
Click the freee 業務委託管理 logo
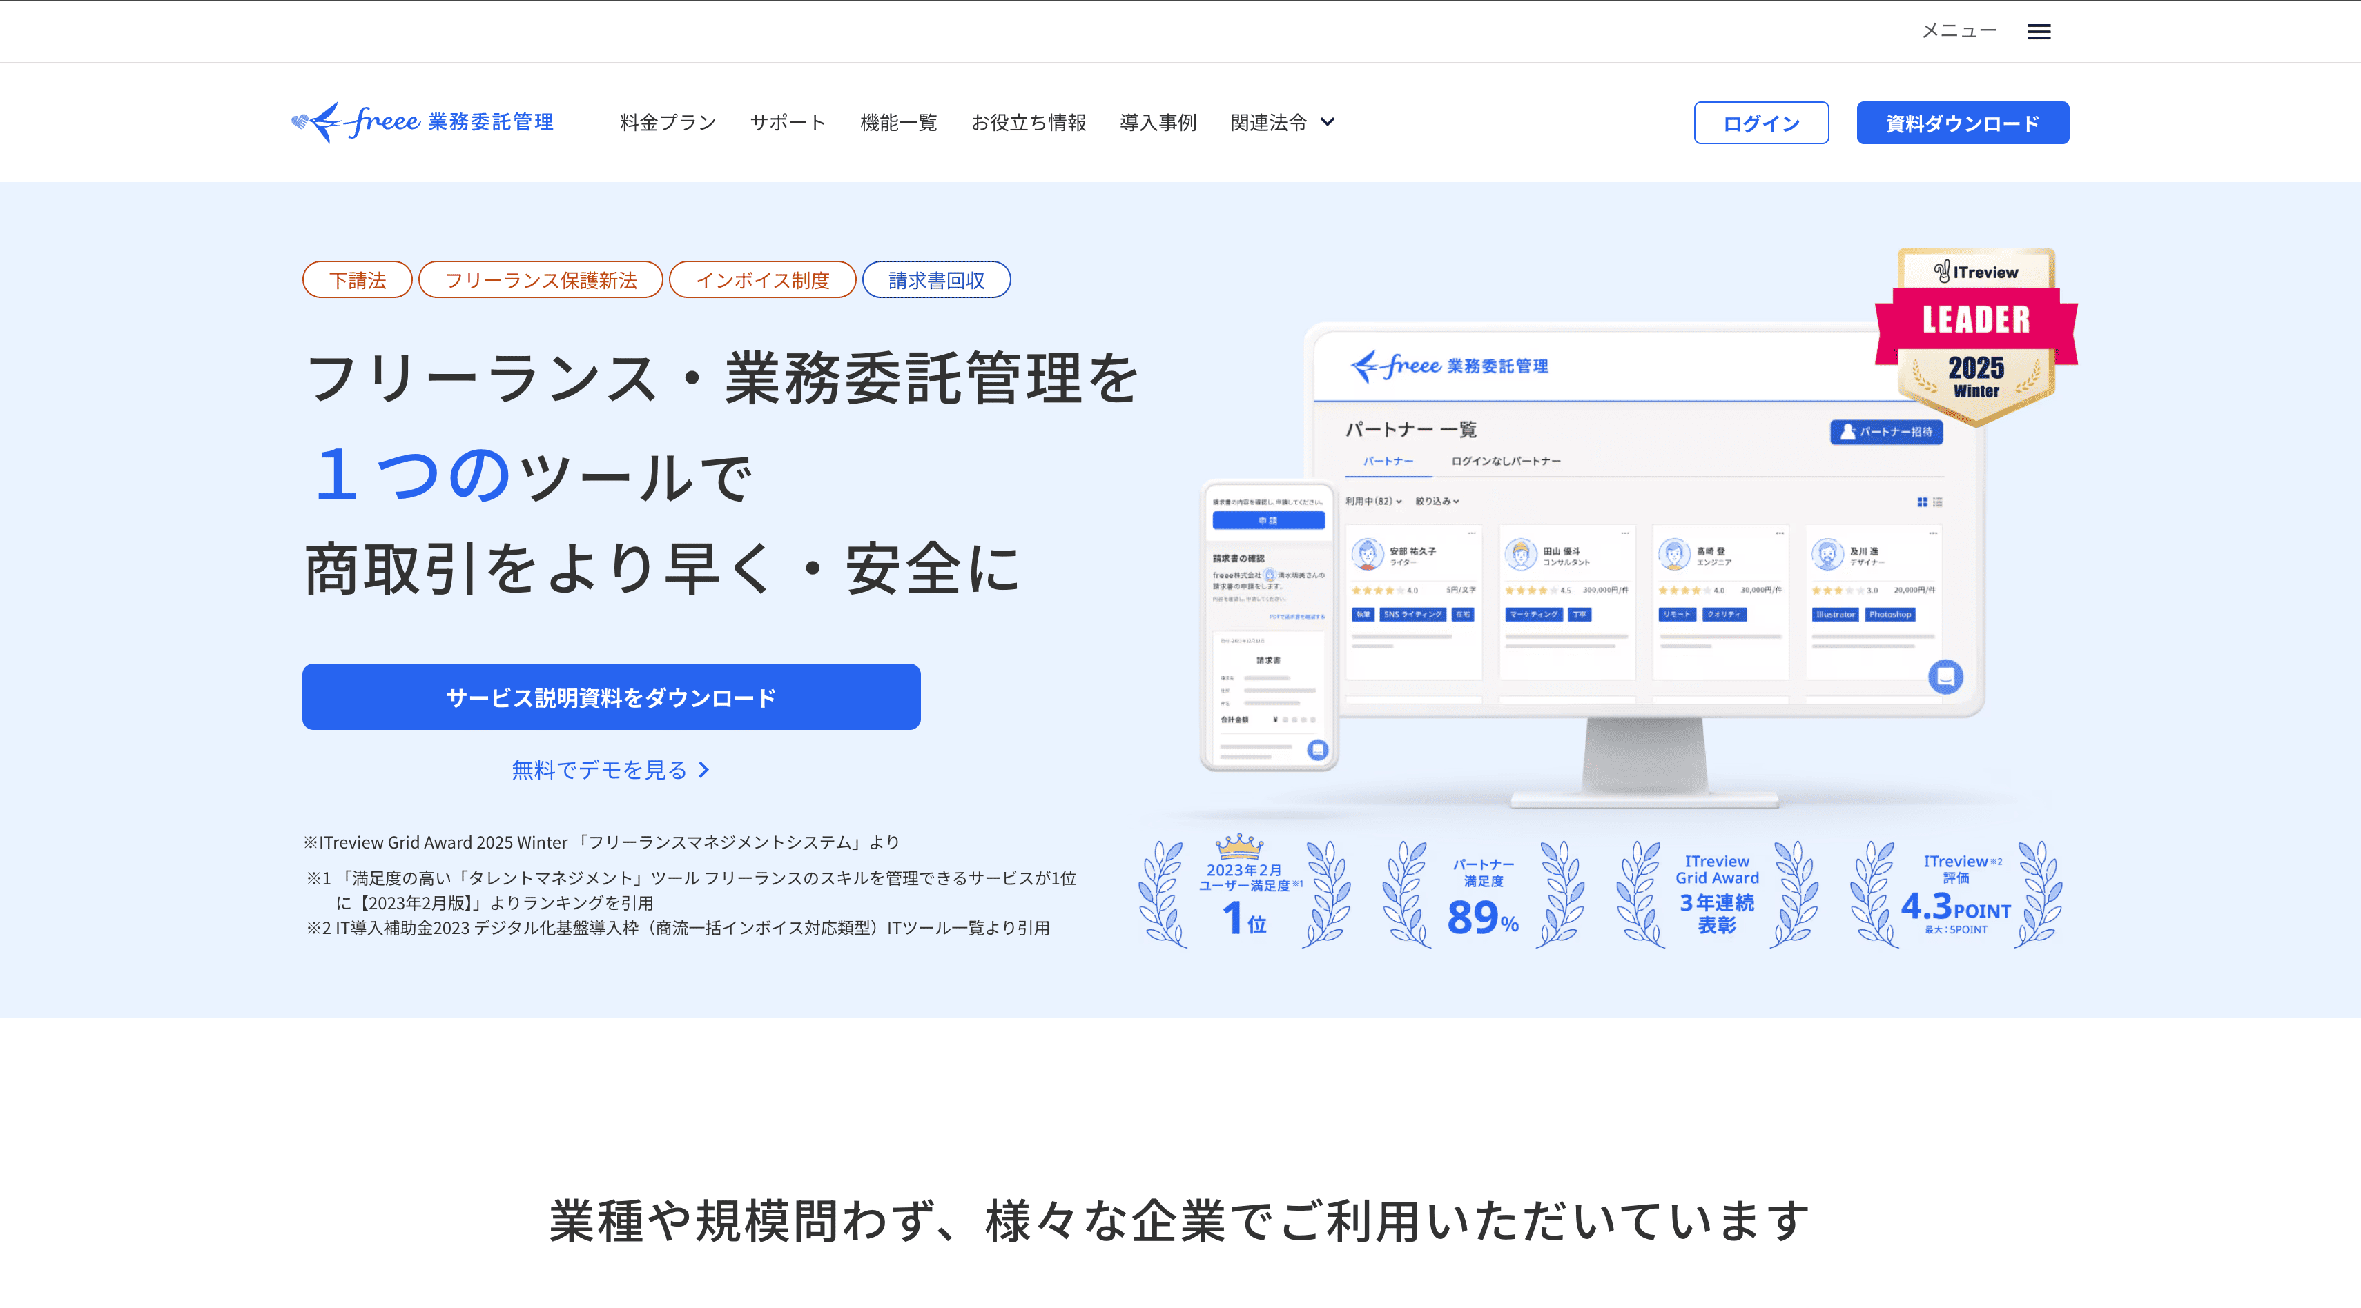(x=422, y=122)
